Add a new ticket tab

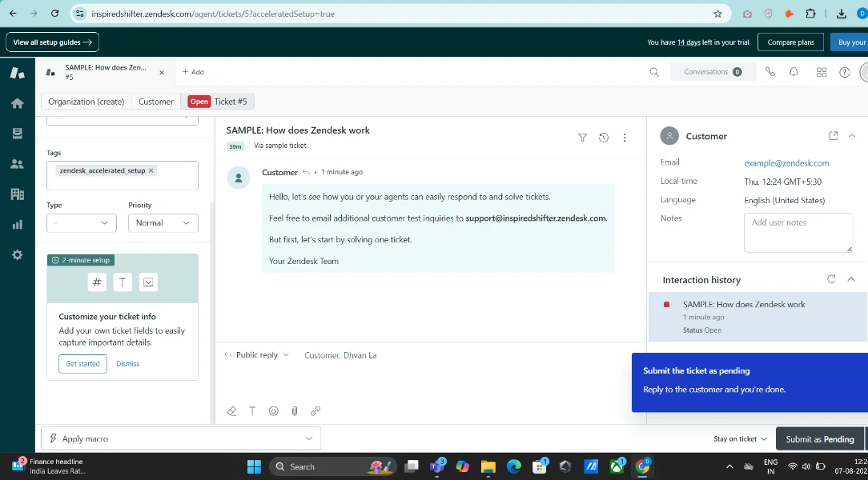point(193,72)
